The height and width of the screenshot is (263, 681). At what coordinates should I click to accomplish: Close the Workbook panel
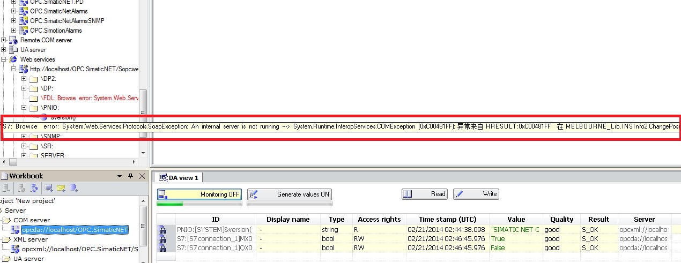[142, 176]
